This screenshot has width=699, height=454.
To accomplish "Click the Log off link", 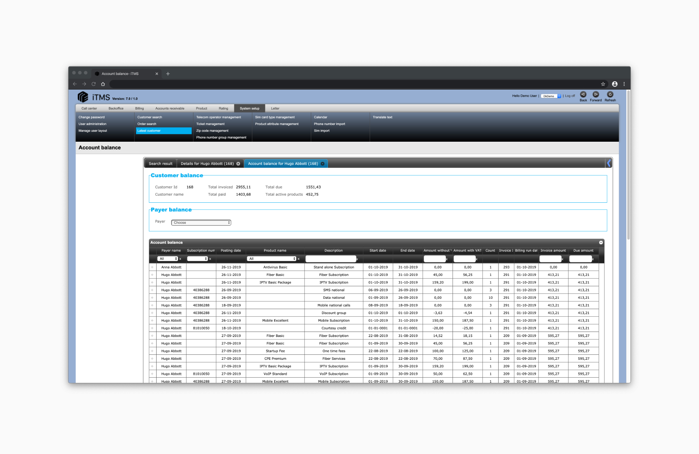I will [x=570, y=96].
